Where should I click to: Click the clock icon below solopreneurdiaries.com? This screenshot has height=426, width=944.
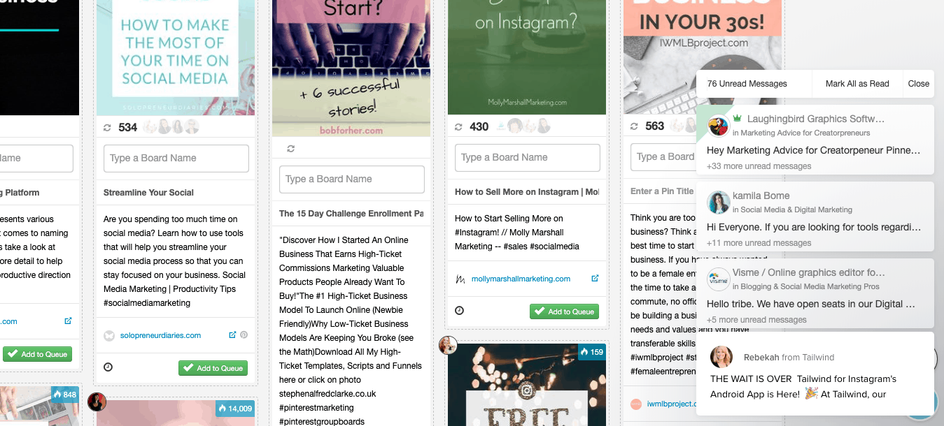pos(108,367)
